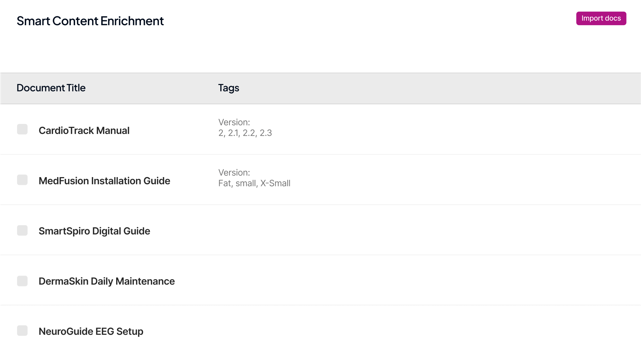
Task: Select the NeuroGuide EEG Setup title
Action: pyautogui.click(x=91, y=332)
